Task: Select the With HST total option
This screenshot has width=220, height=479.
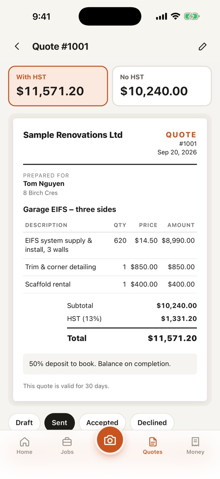Action: coord(58,86)
